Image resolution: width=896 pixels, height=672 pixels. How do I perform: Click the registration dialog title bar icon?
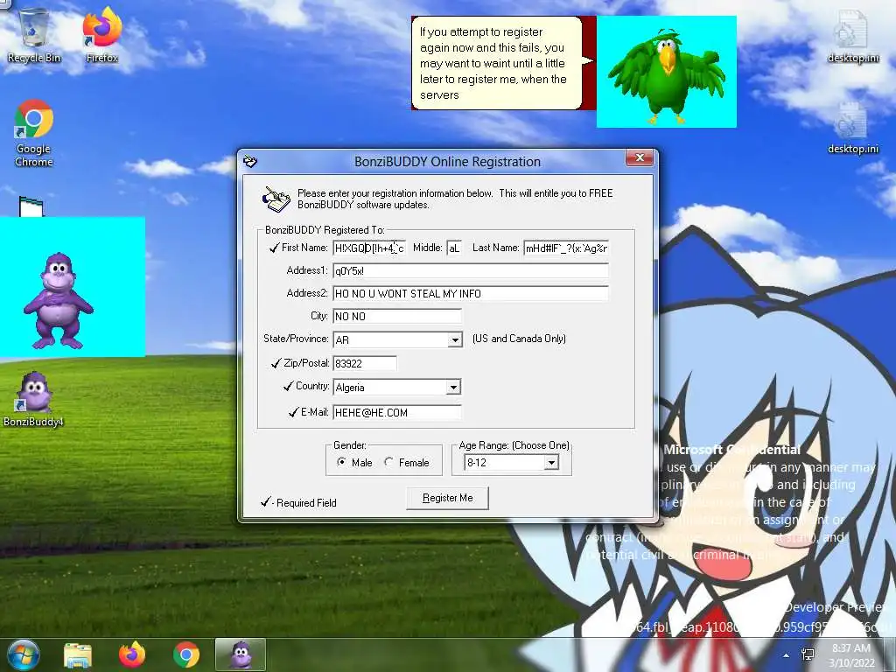pyautogui.click(x=250, y=162)
